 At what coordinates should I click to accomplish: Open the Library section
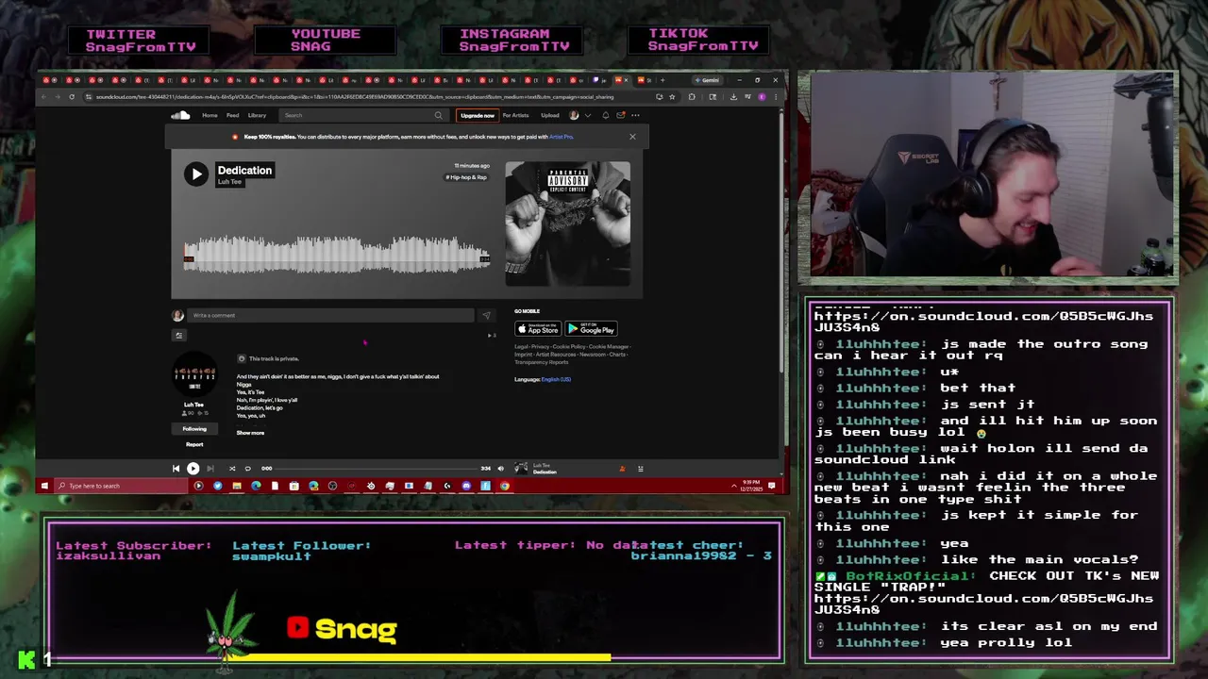coord(257,115)
